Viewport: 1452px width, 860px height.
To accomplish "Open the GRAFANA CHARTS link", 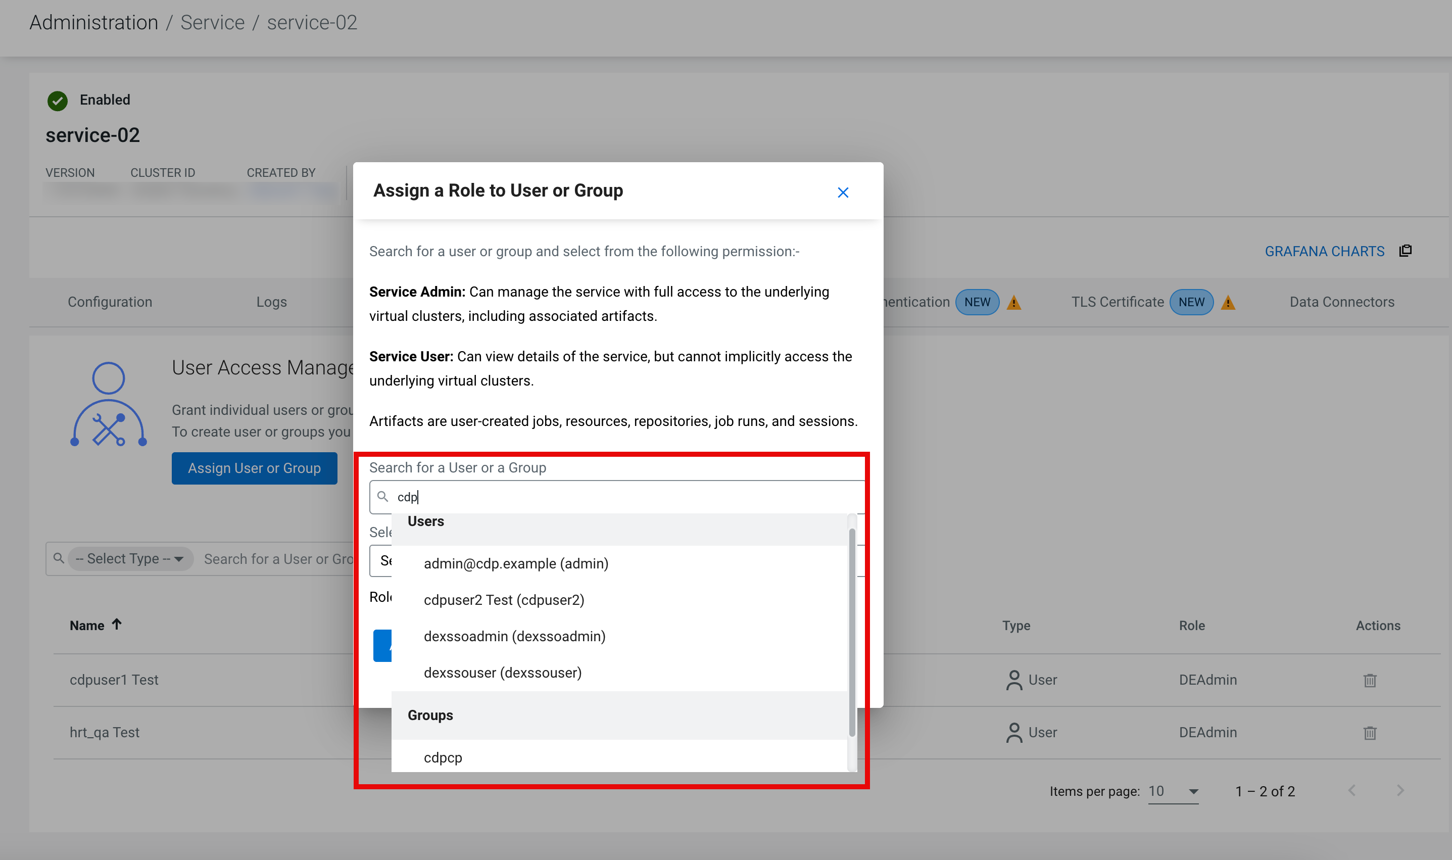I will click(1324, 251).
